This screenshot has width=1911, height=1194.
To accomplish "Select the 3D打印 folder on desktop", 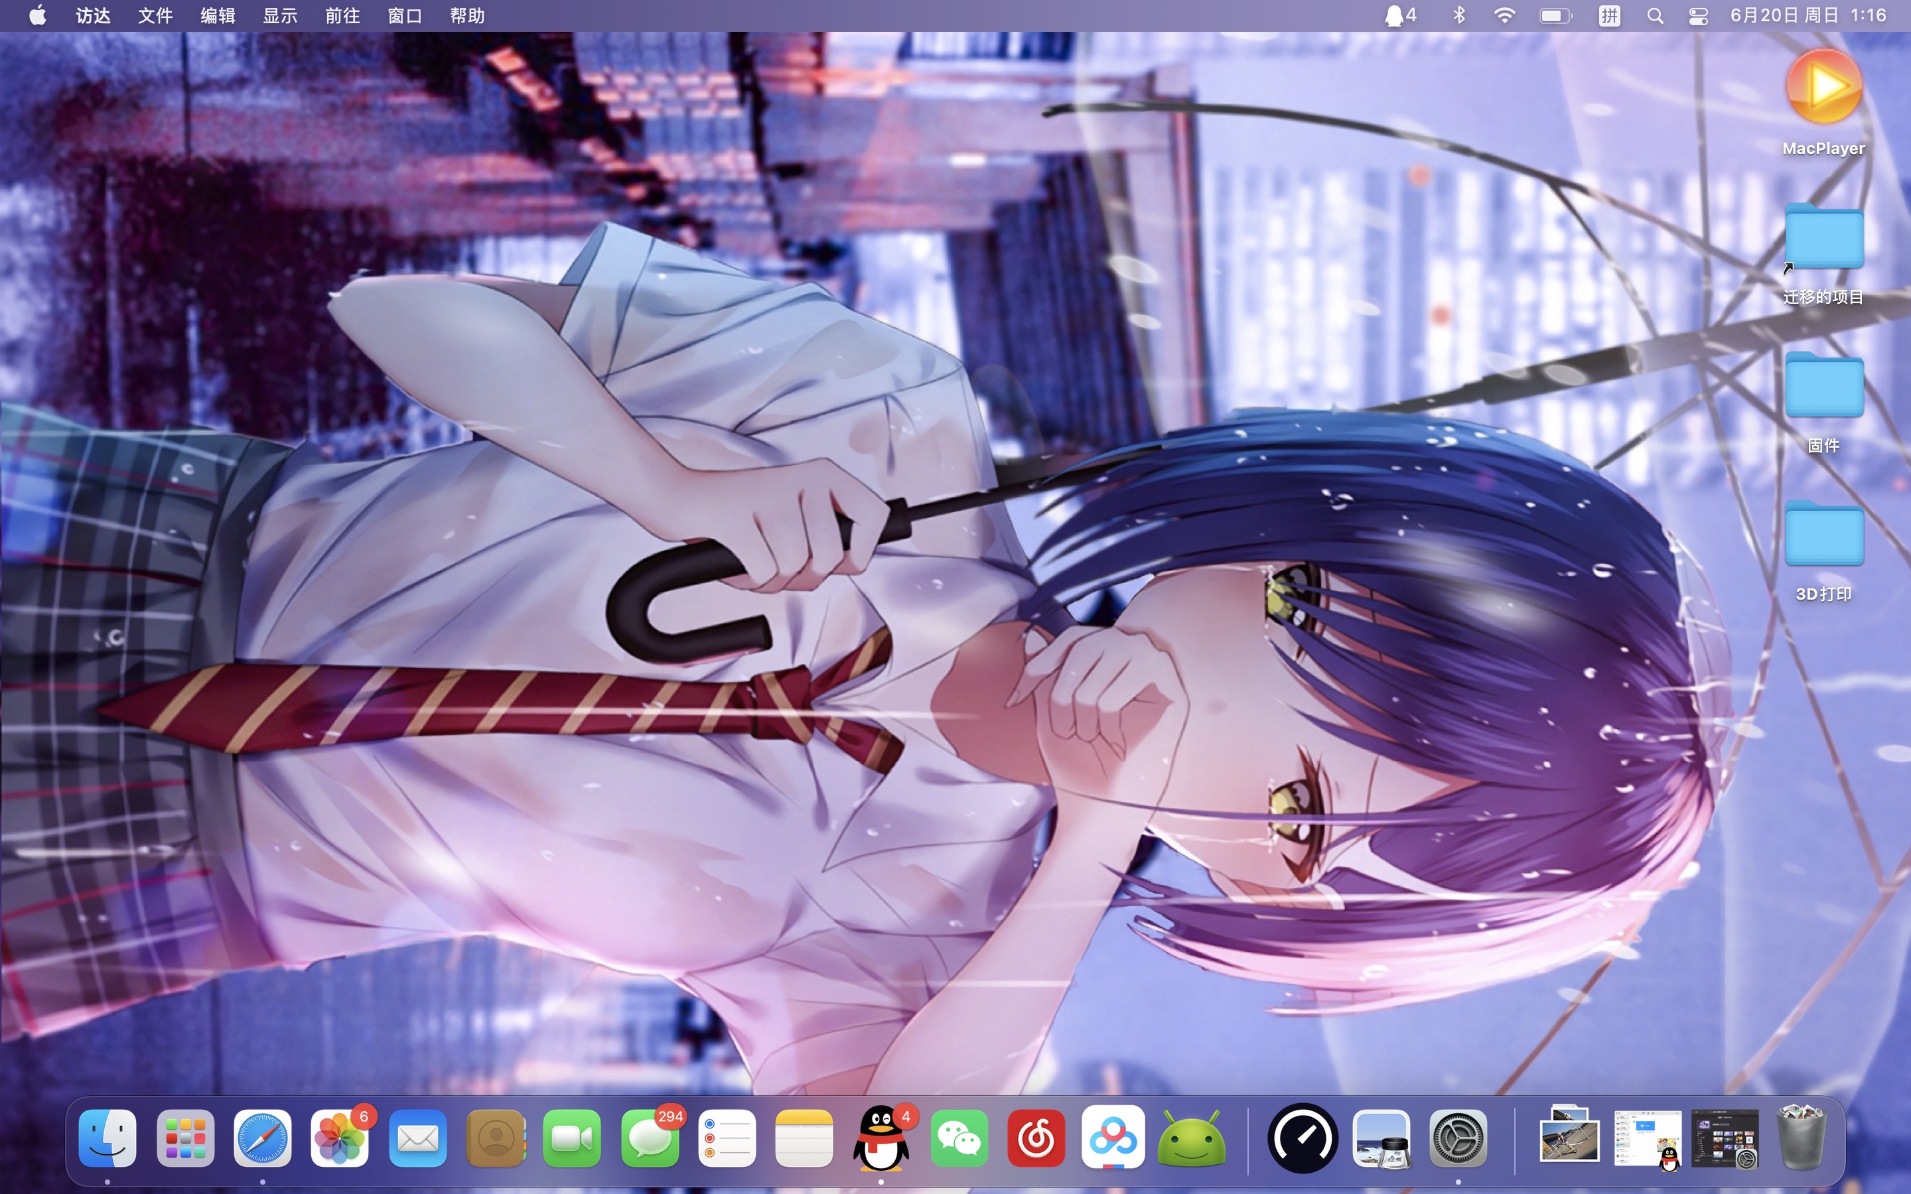I will click(1823, 537).
